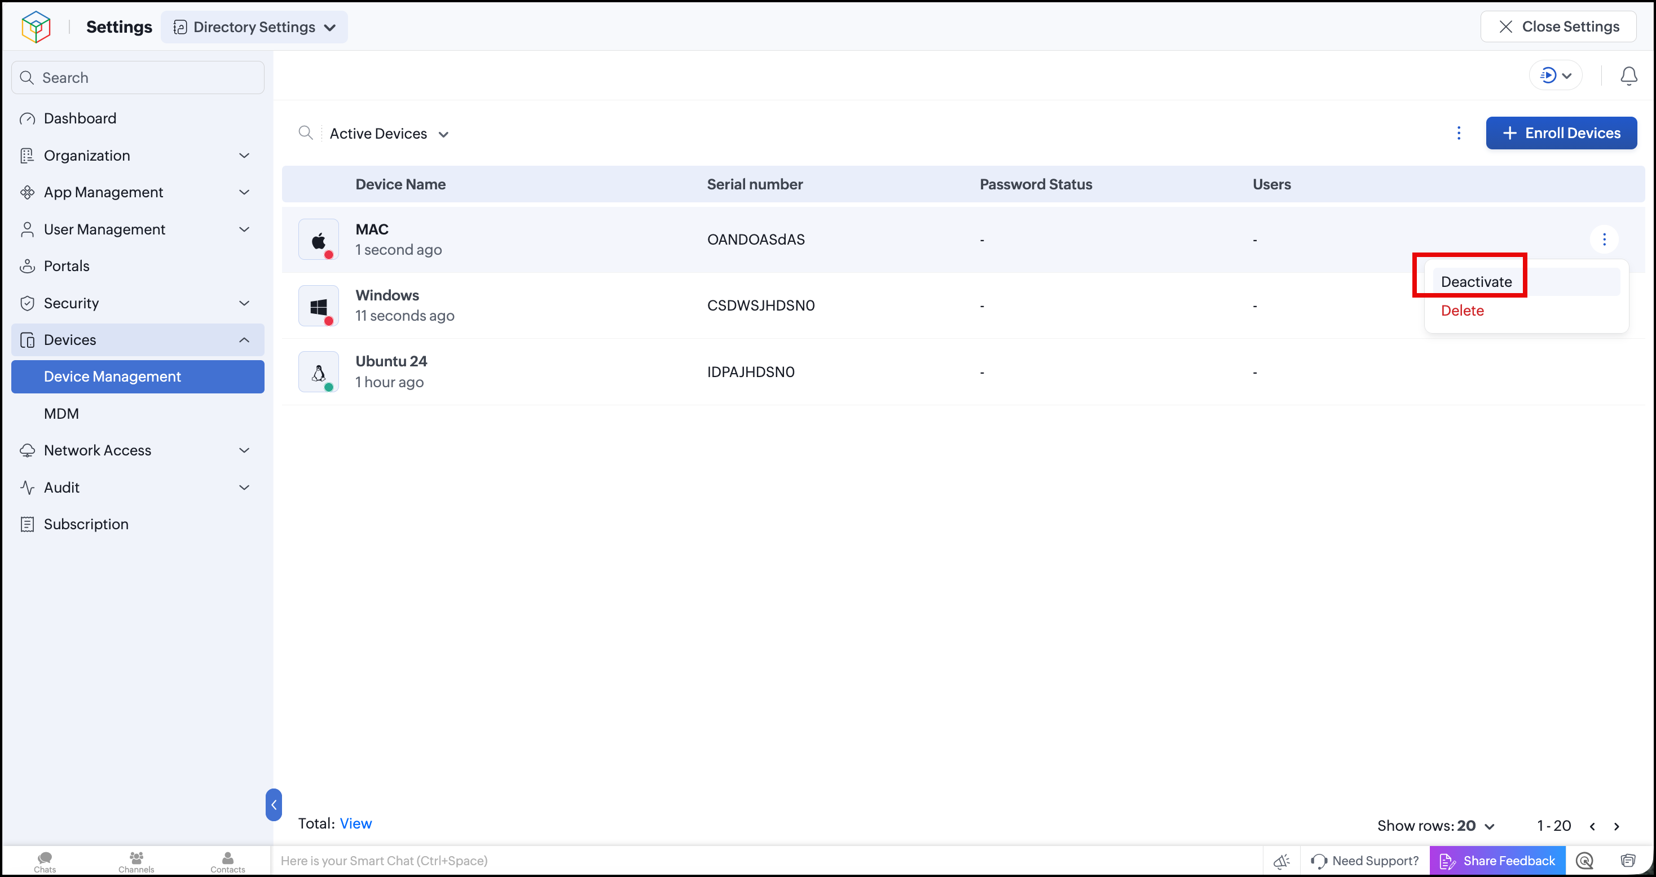Screen dimensions: 1656x877
Task: Click the Ubuntu 24 penguin icon
Action: coord(319,372)
